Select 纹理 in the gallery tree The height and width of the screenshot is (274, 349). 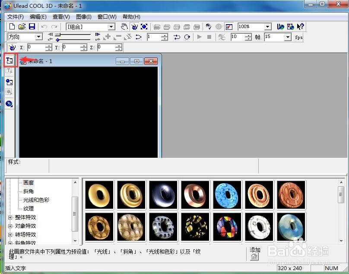29,208
